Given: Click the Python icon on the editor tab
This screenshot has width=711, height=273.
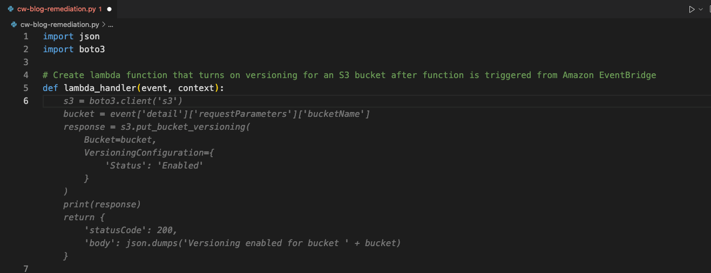Looking at the screenshot, I should 11,9.
